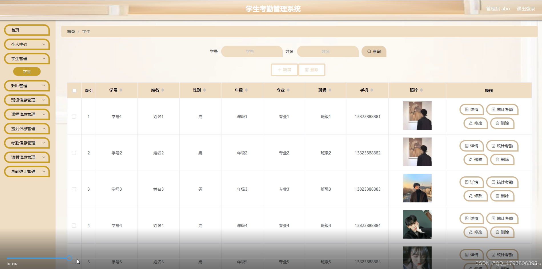Expand the 教师管理 sidebar menu
The width and height of the screenshot is (542, 269).
coord(27,85)
